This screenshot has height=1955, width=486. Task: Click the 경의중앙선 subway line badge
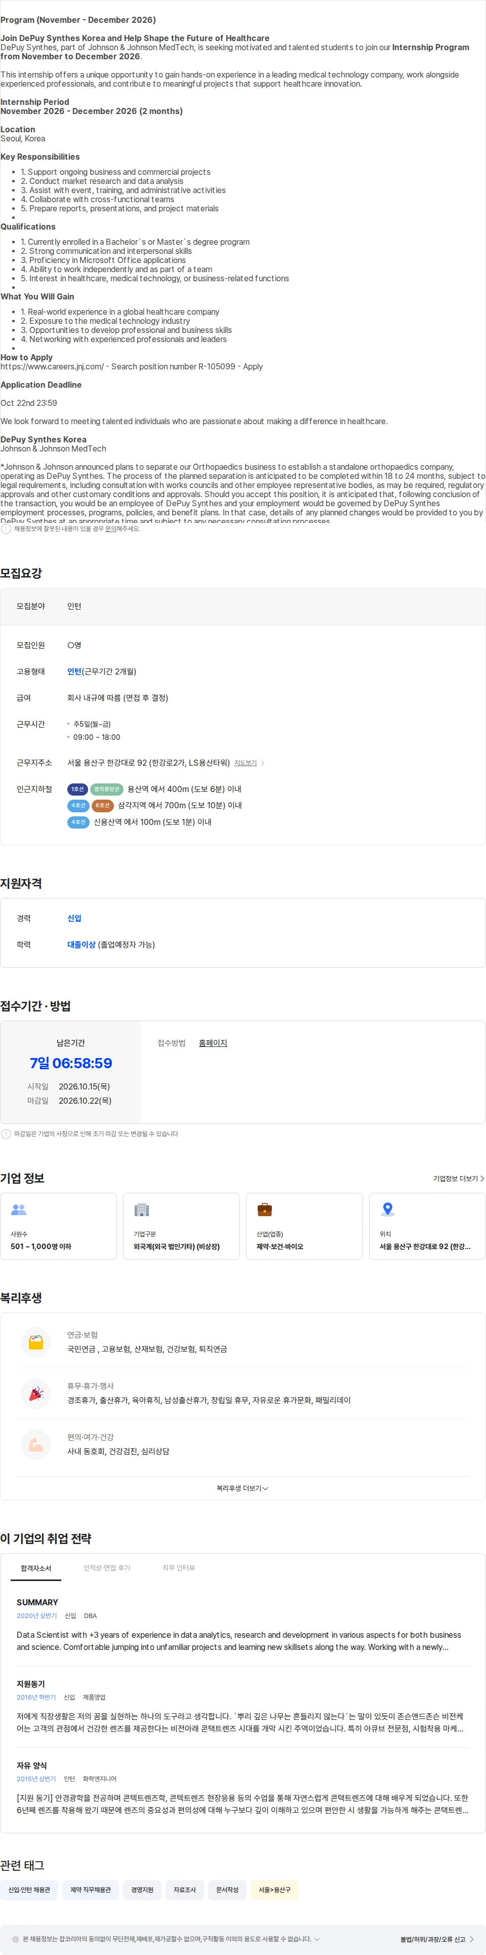(107, 789)
